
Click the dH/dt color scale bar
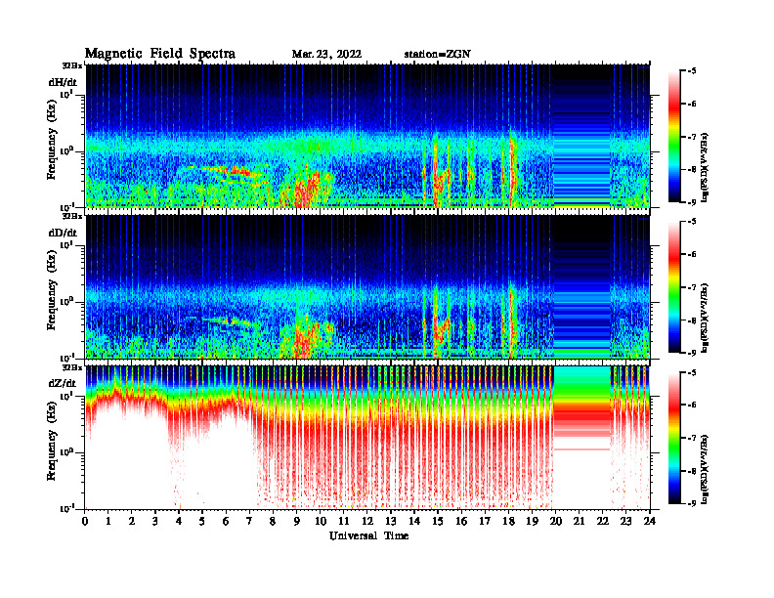674,137
